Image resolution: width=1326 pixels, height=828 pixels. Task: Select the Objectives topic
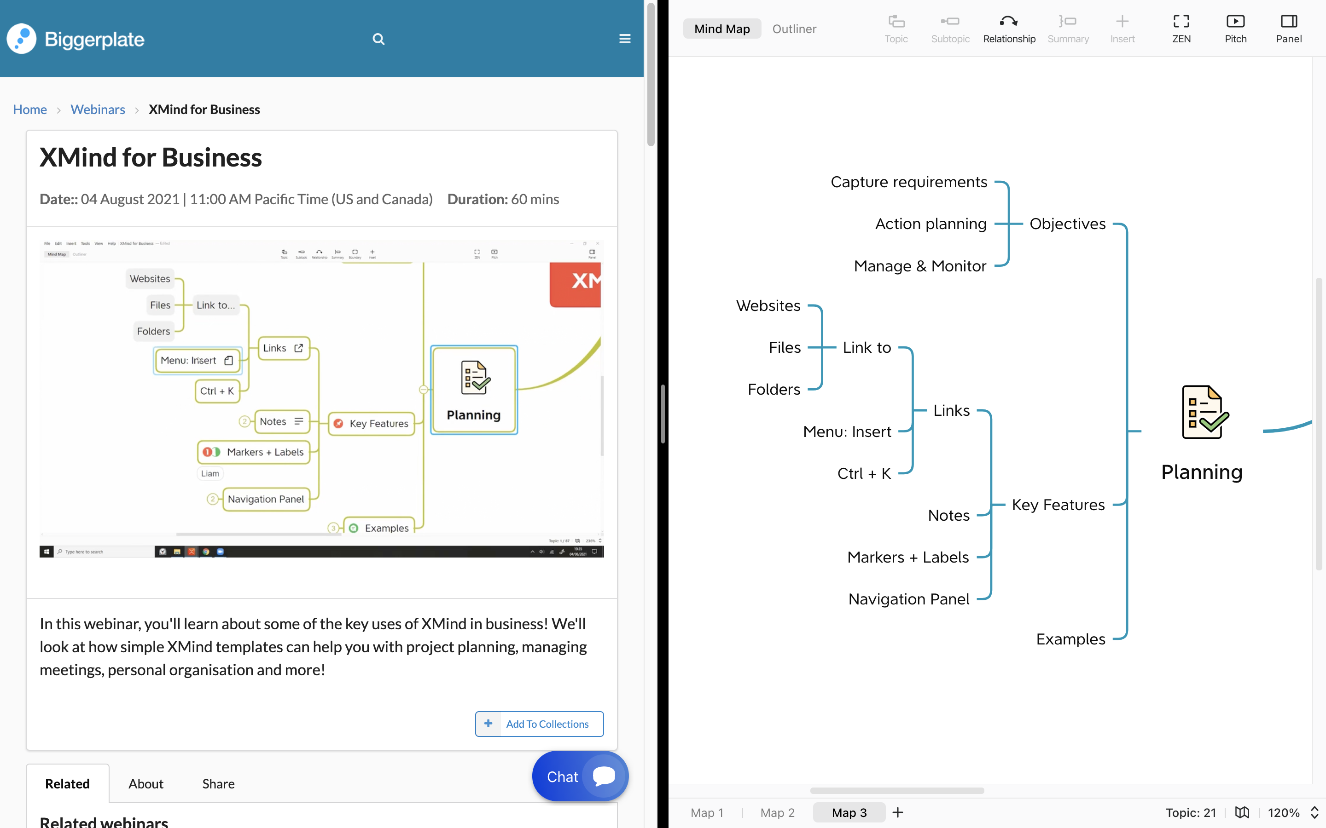click(1067, 224)
